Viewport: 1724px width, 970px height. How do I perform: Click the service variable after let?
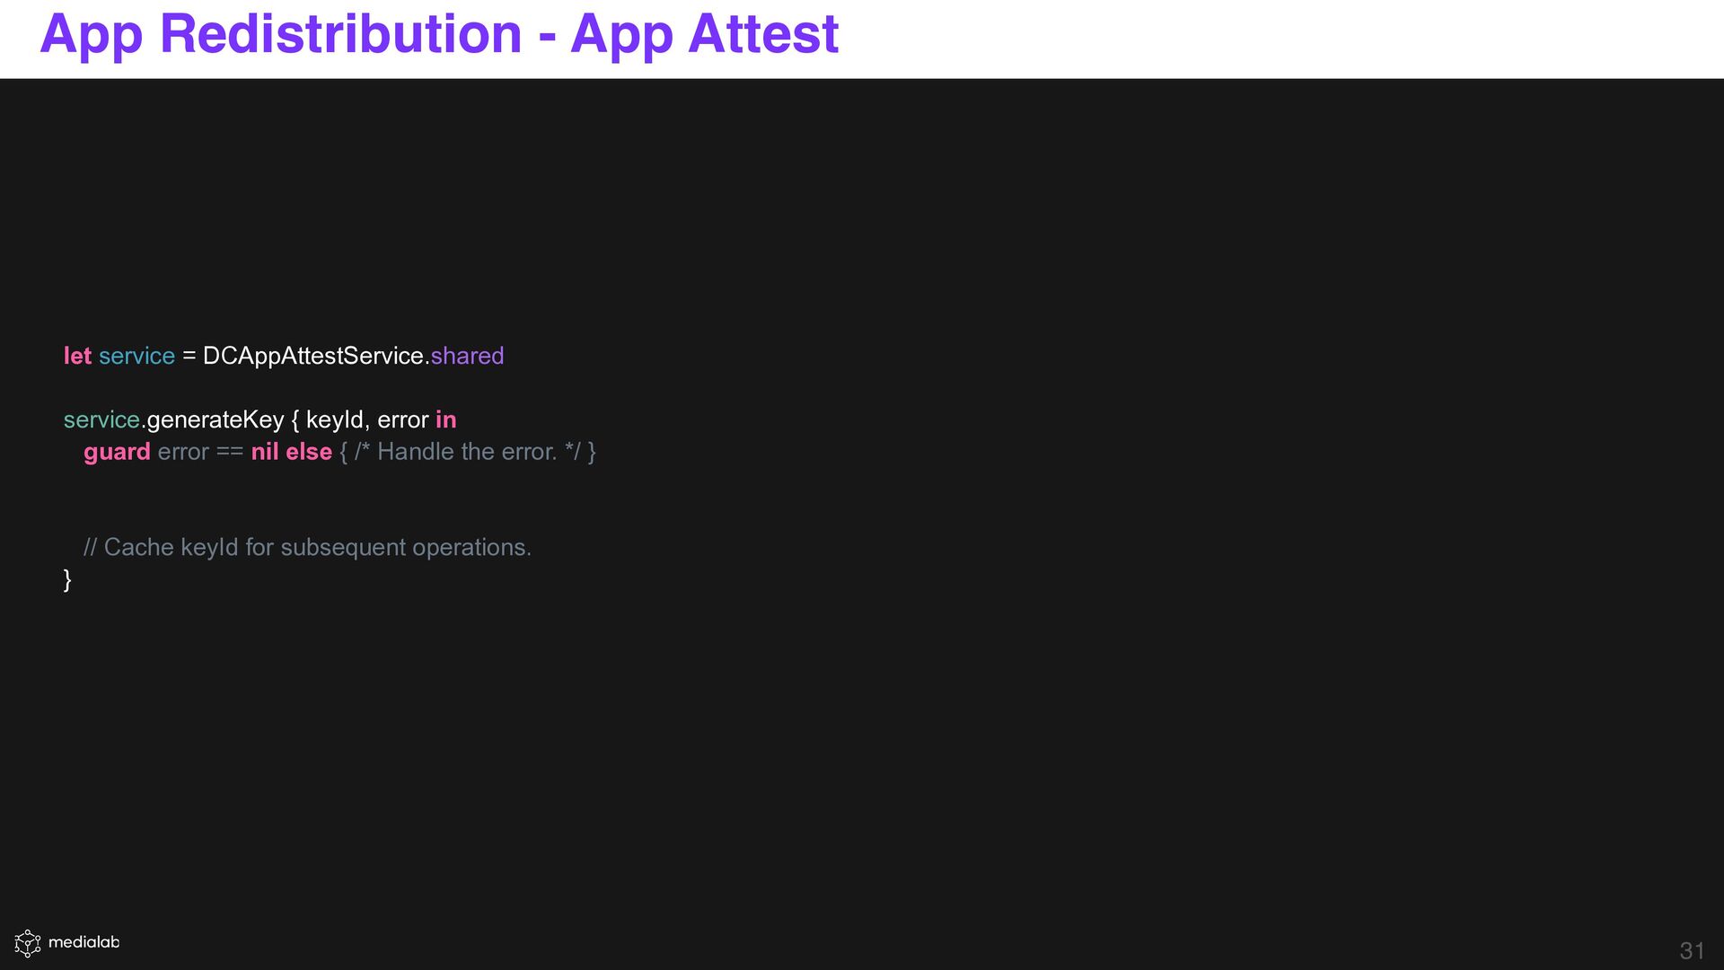pos(136,356)
